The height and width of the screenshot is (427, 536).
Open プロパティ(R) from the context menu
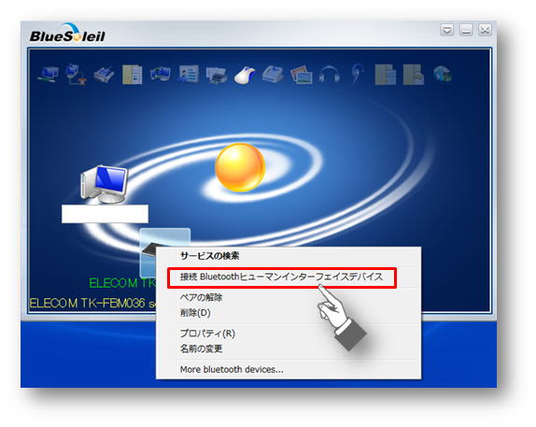point(207,334)
